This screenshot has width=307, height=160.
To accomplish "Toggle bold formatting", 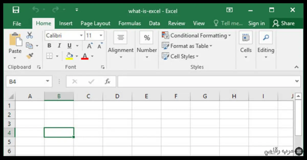I will pos(49,45).
